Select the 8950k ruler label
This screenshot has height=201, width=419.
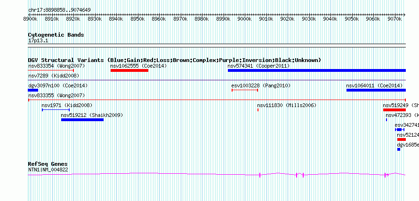coord(137,19)
